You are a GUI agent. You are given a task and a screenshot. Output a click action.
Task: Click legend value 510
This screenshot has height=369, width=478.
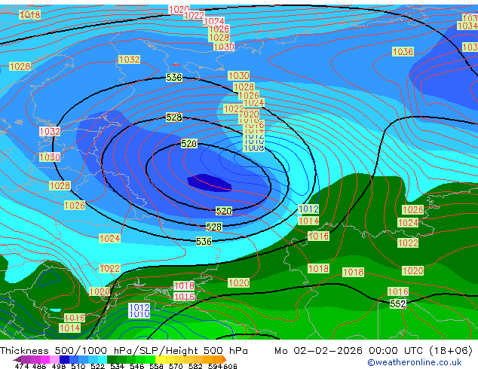78,366
